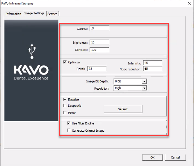Select the Noise reduction value field
194x166 pixels.
(153, 69)
